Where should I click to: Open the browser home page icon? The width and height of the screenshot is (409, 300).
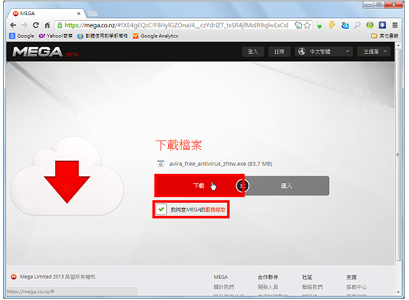tap(47, 25)
